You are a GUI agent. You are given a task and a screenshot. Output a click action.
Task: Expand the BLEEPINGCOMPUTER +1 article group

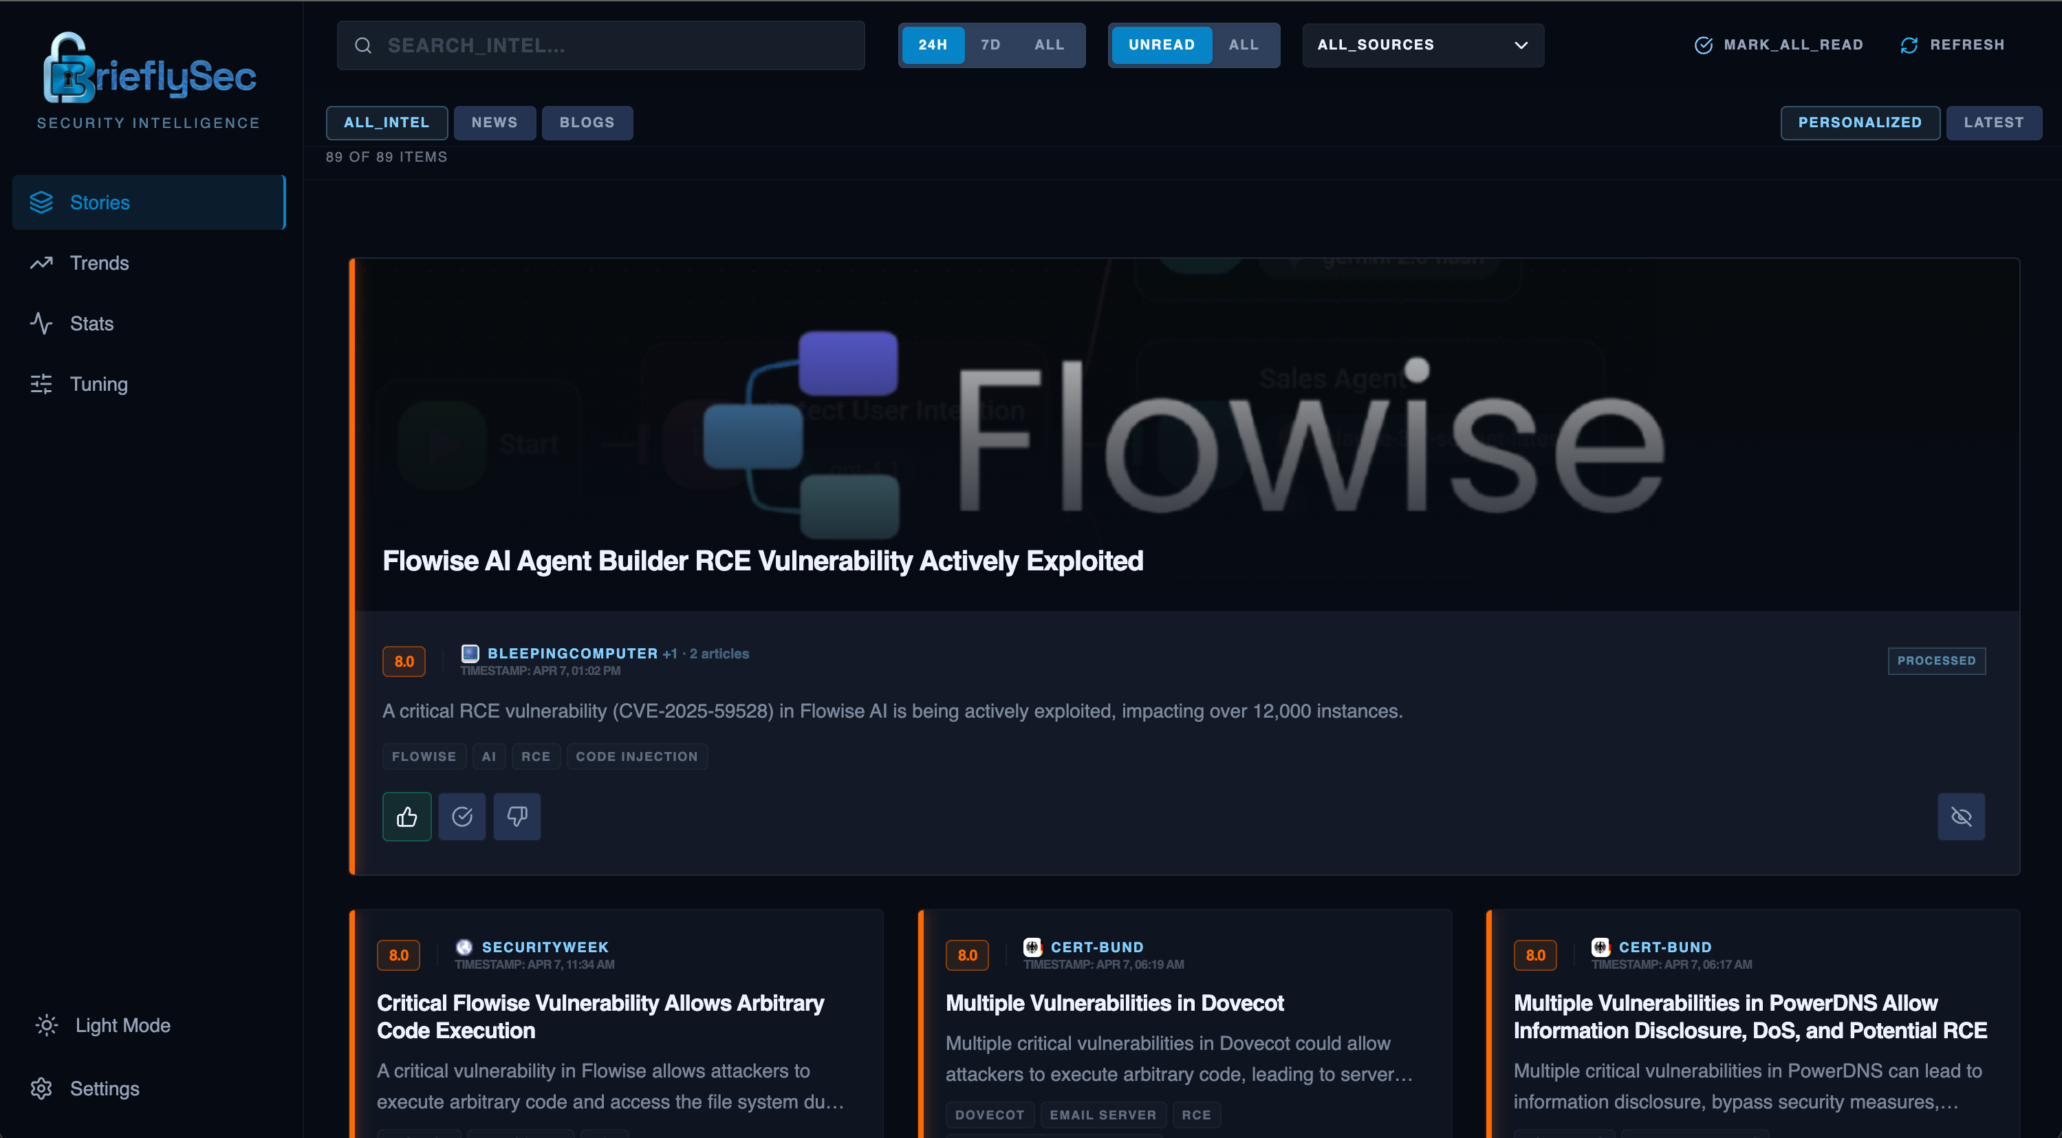click(x=669, y=654)
